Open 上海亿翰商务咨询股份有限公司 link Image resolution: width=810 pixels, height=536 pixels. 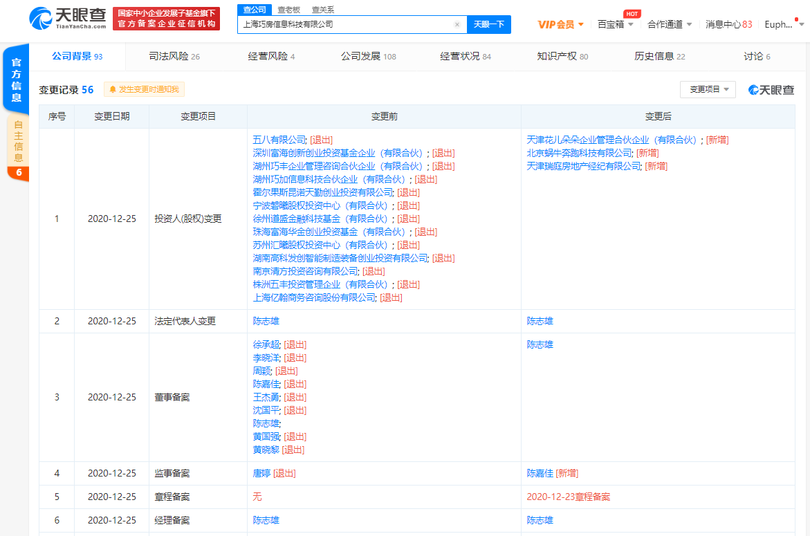314,297
